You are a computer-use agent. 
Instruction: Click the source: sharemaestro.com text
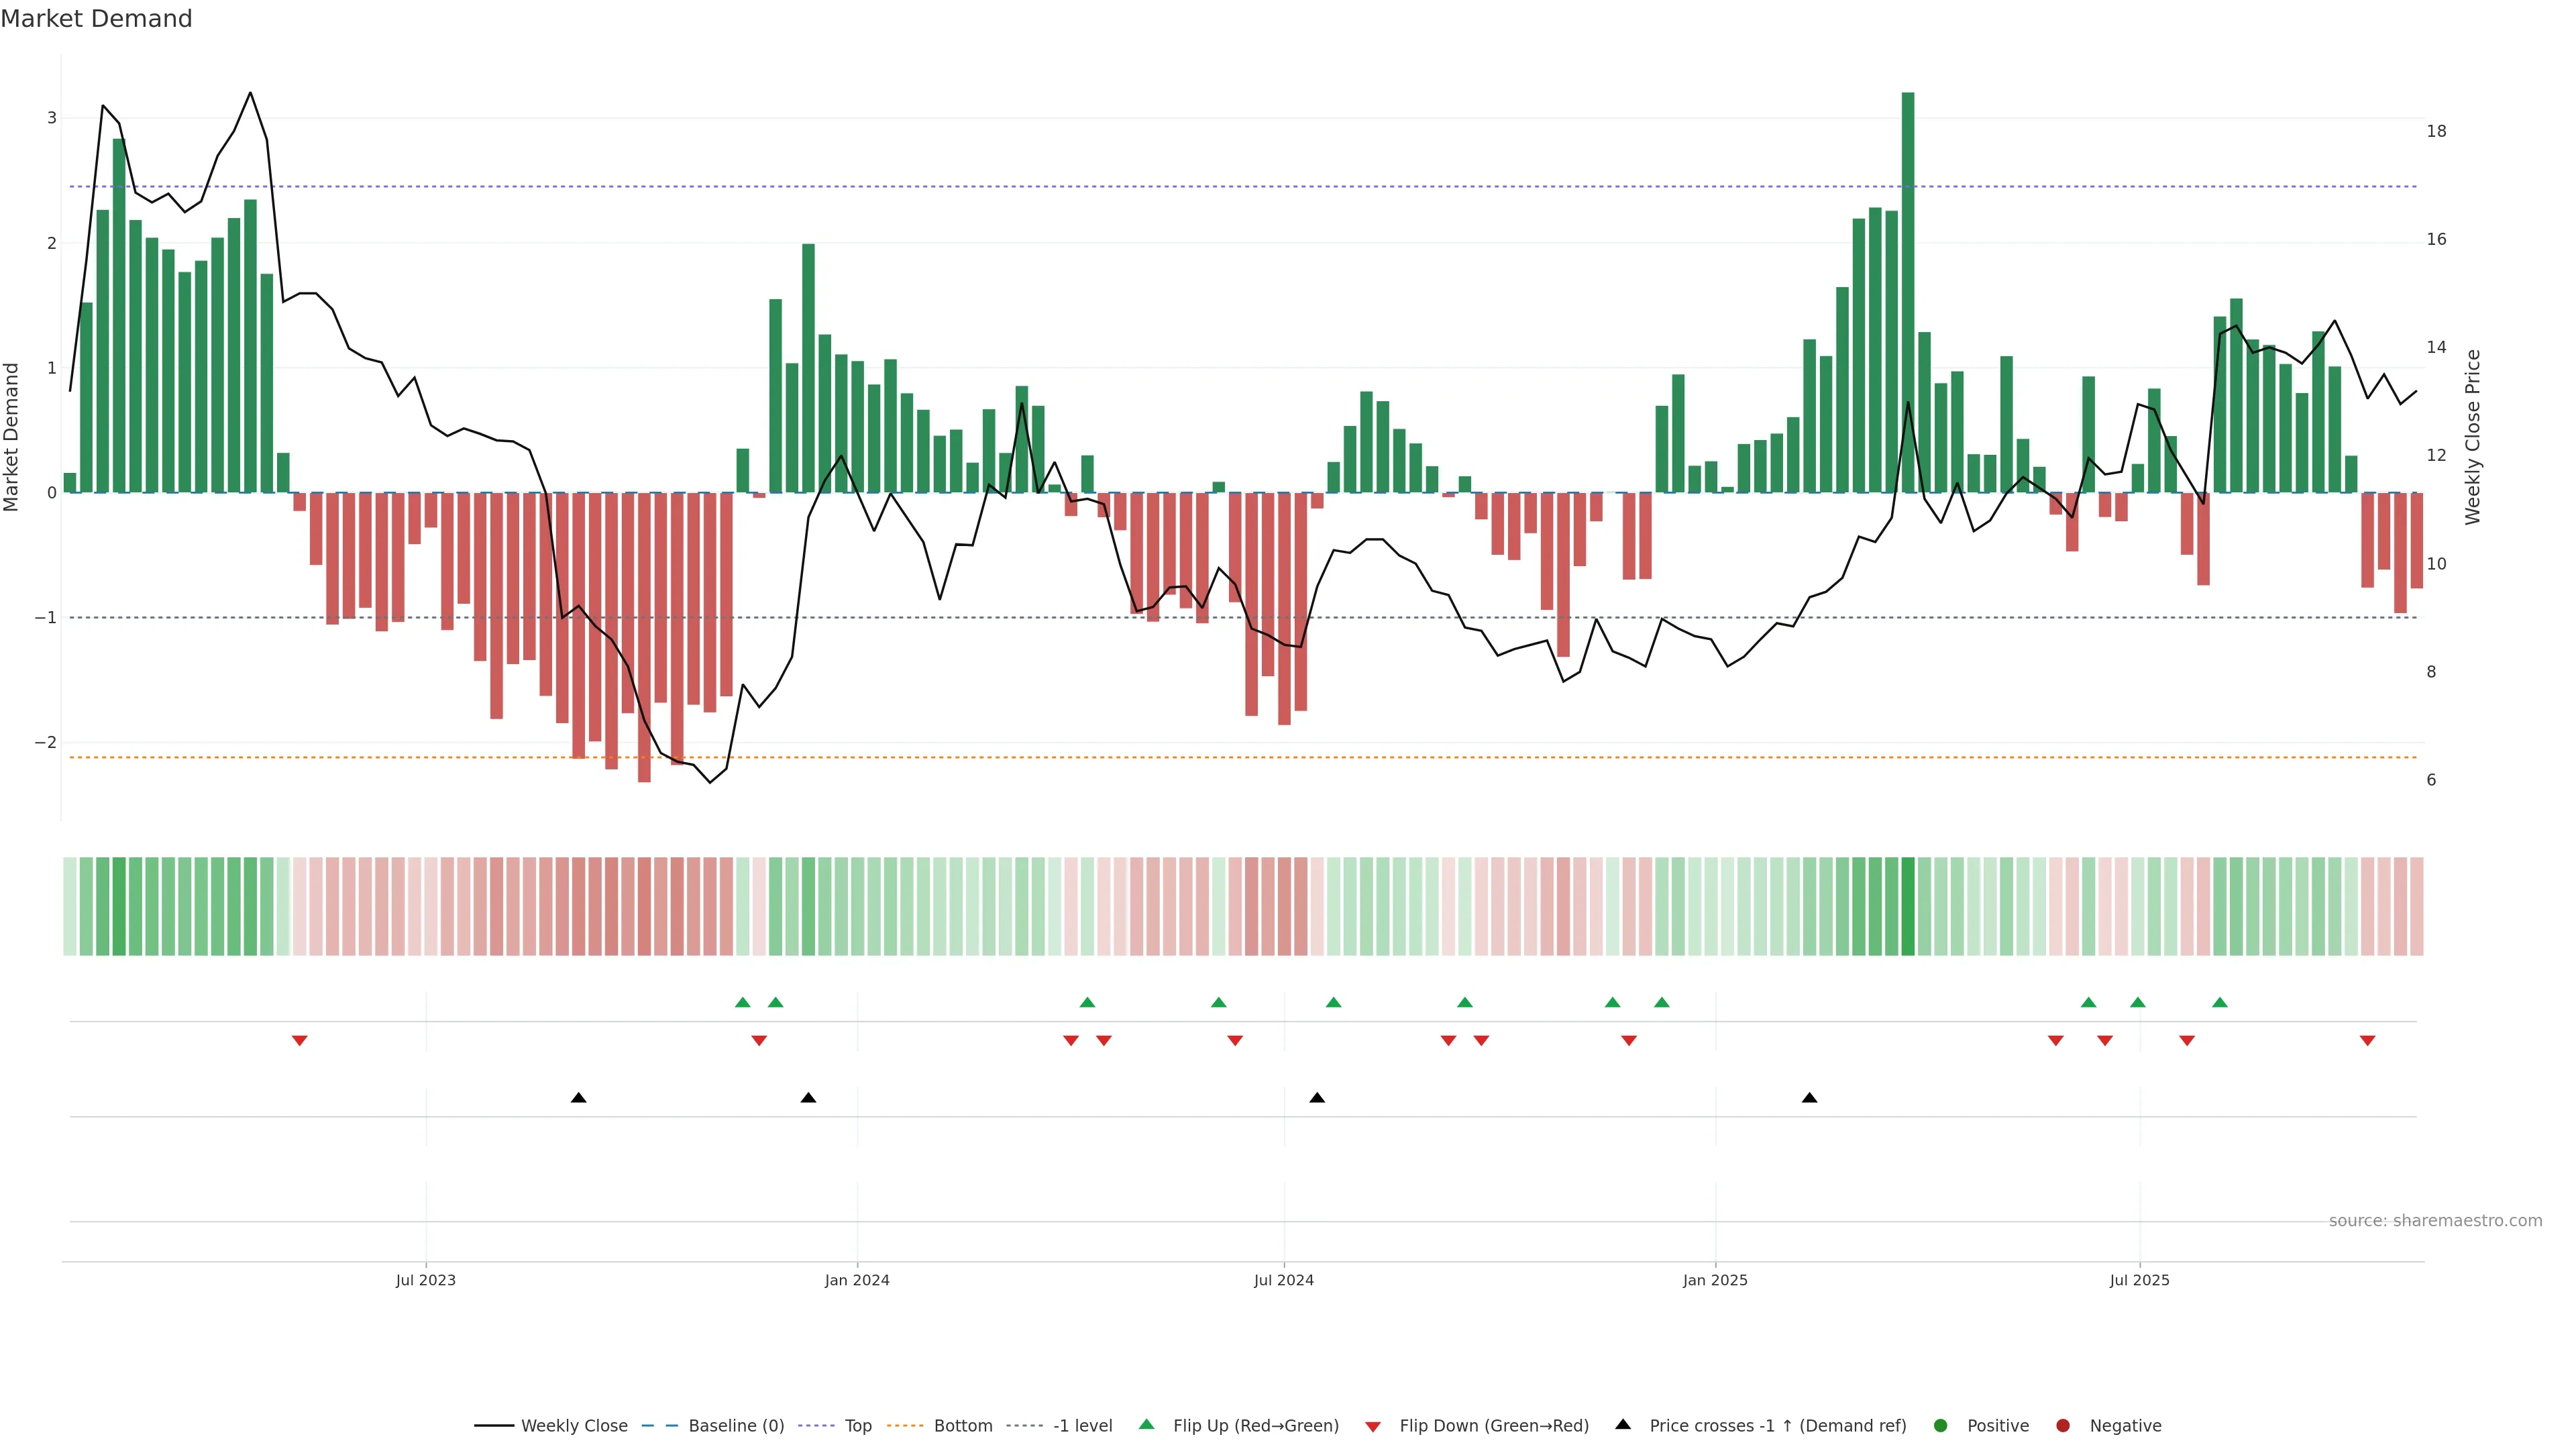click(x=2435, y=1221)
